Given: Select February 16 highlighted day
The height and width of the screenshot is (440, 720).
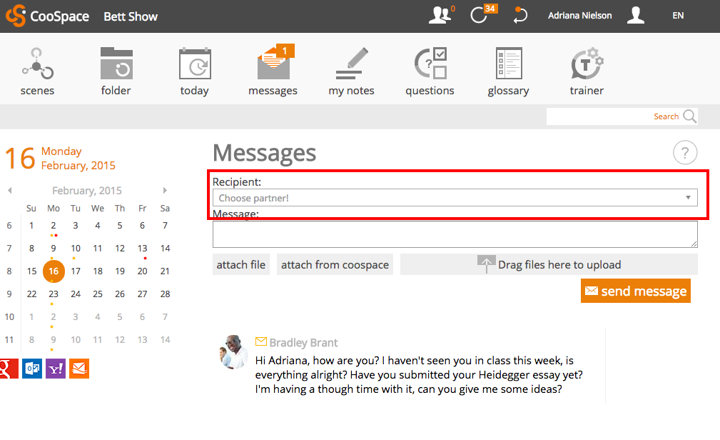Looking at the screenshot, I should click(x=54, y=271).
